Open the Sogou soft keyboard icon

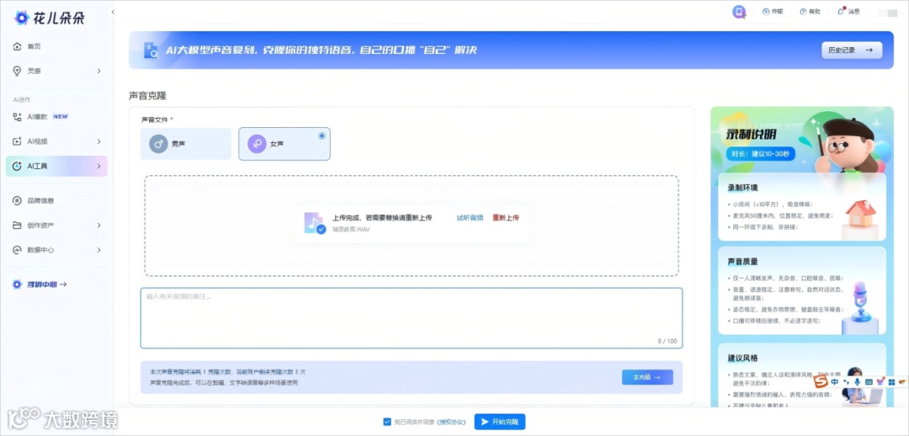point(869,382)
